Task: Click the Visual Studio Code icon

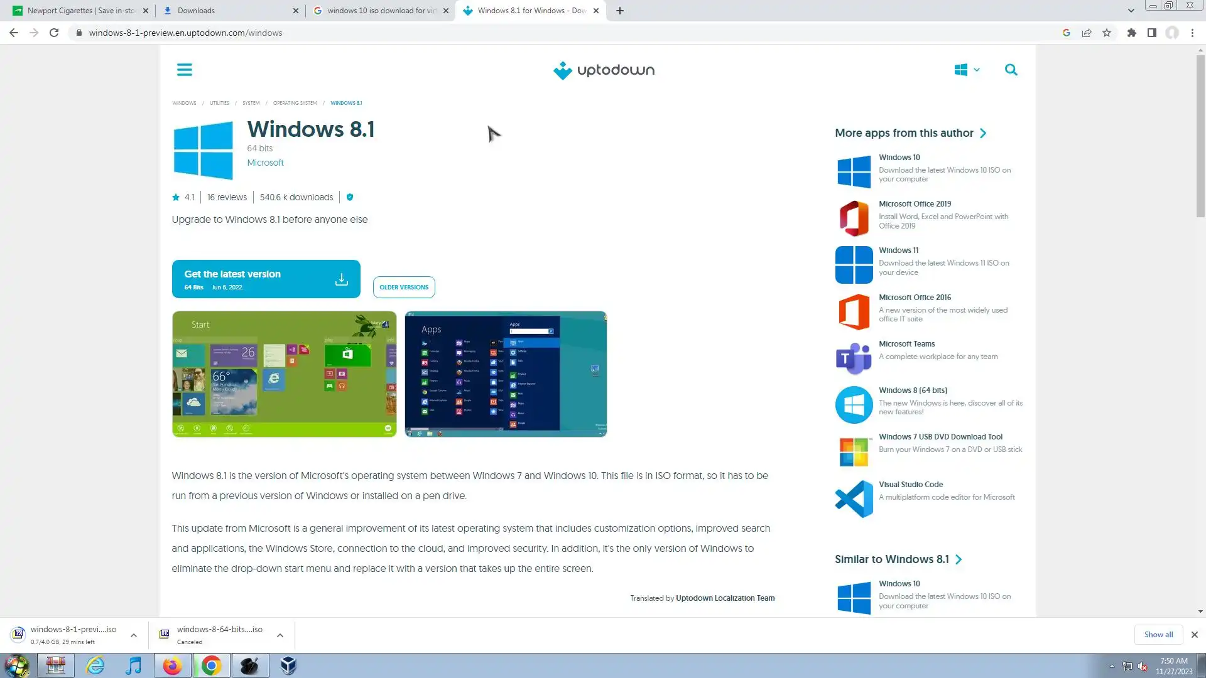Action: [854, 499]
